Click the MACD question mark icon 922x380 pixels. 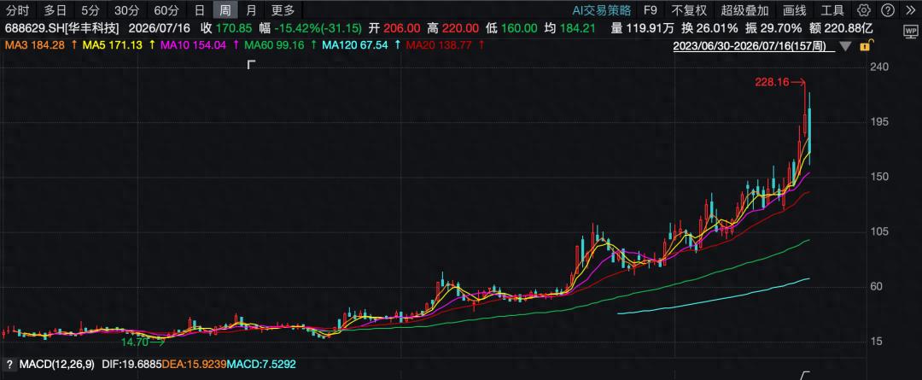(9, 364)
